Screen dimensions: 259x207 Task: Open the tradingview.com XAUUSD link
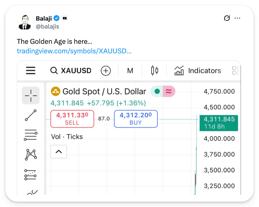pyautogui.click(x=74, y=51)
